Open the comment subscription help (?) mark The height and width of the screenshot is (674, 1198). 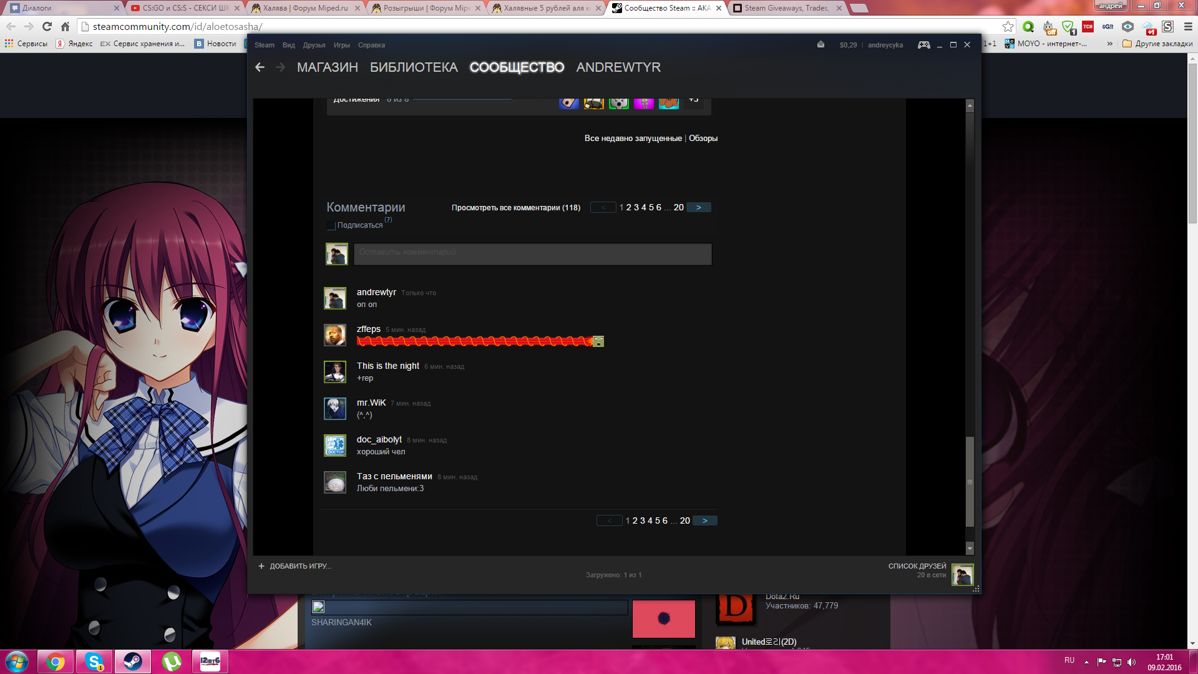tap(388, 220)
